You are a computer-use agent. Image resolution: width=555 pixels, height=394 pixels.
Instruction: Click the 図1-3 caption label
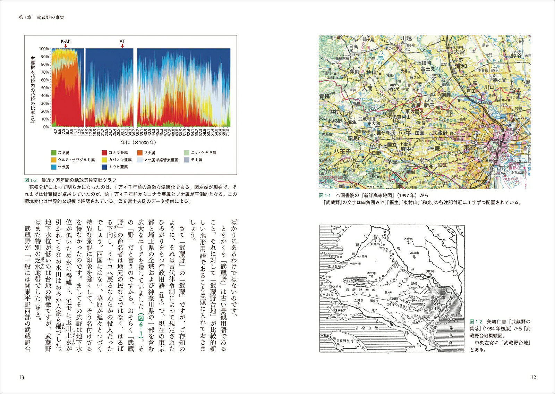pyautogui.click(x=31, y=180)
